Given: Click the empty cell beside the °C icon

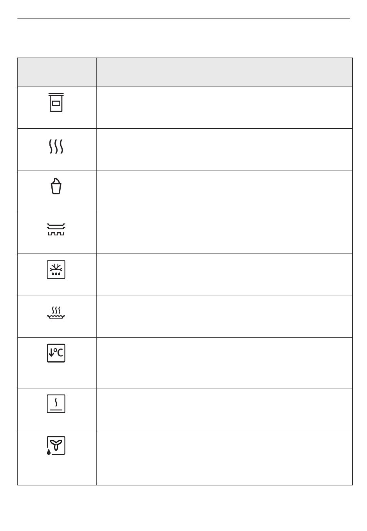Looking at the screenshot, I should [224, 363].
